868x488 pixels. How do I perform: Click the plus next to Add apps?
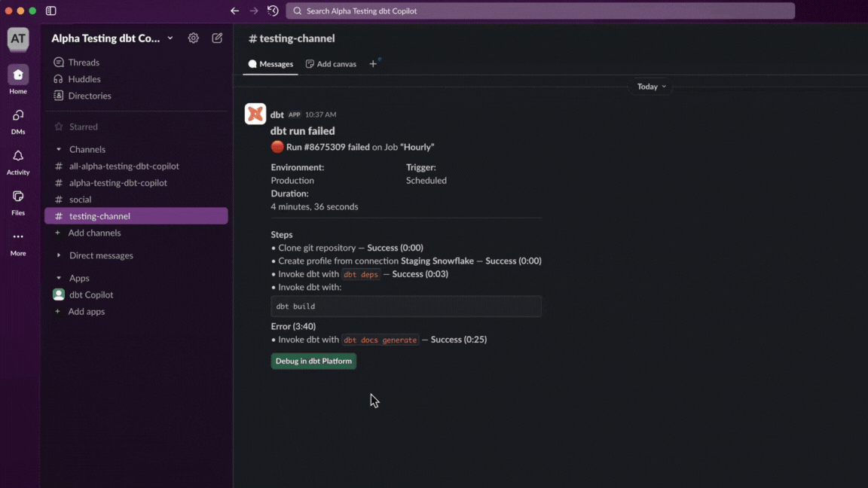(x=57, y=312)
